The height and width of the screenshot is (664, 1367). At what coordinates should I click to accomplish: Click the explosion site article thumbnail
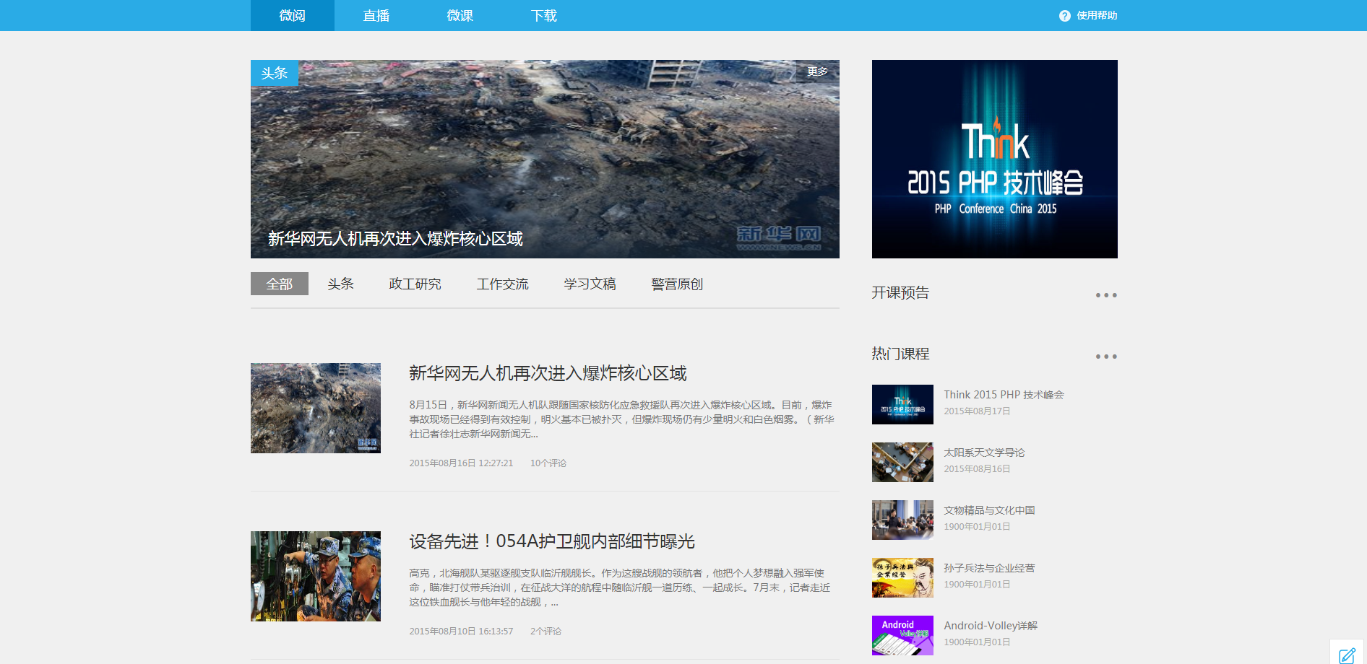316,408
